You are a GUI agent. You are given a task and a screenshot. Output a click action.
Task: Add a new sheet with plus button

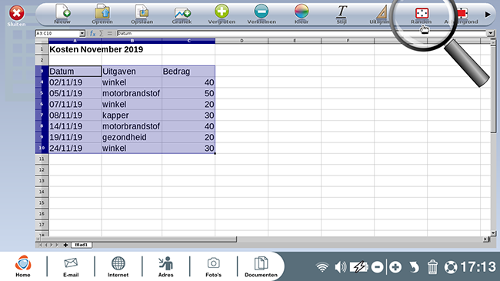[x=65, y=245]
